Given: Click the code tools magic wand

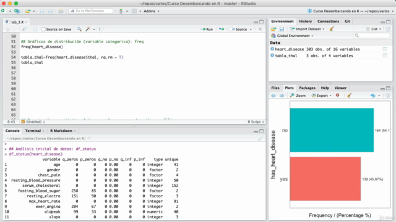Looking at the screenshot, I should point(88,29).
